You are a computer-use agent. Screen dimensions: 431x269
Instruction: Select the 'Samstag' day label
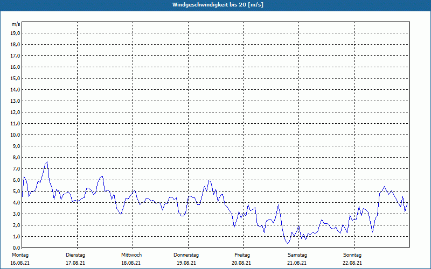(297, 255)
